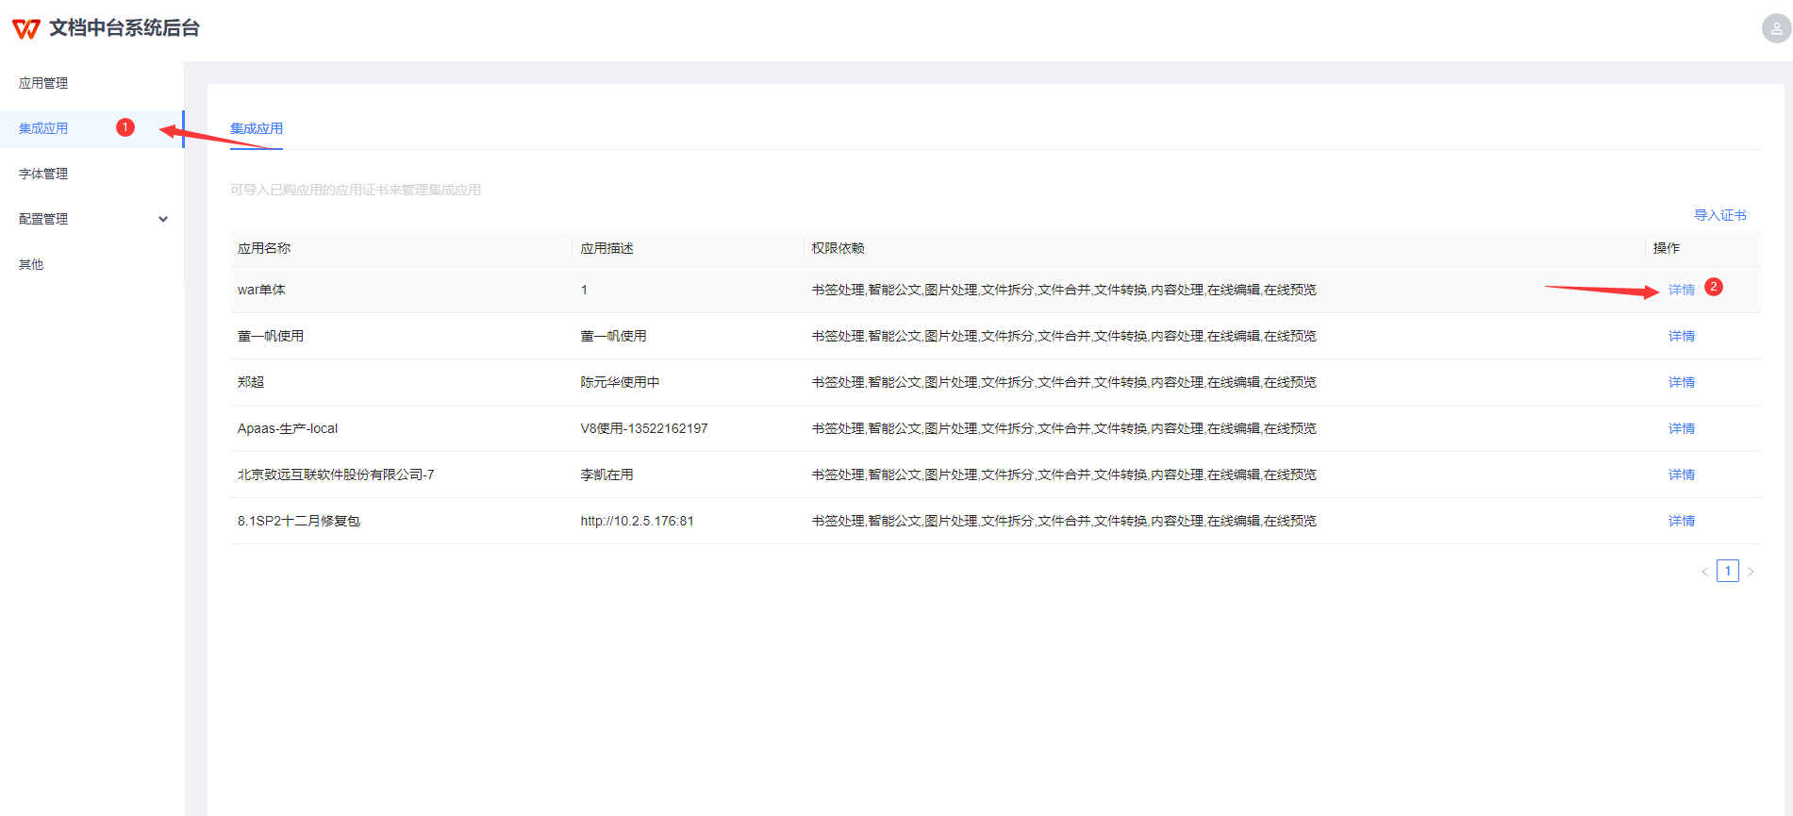View 详情 for 郑超 app
Viewport: 1793px width, 816px height.
[1681, 382]
